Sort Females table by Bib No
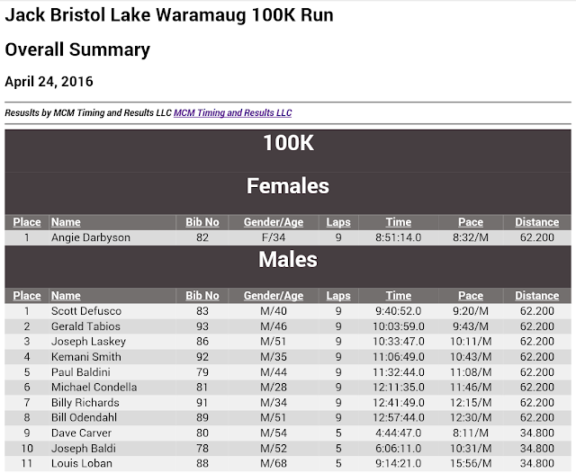Image resolution: width=576 pixels, height=473 pixels. (202, 222)
